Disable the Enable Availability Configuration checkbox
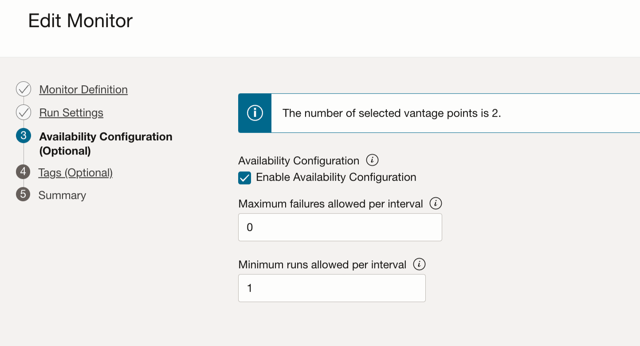 (244, 177)
